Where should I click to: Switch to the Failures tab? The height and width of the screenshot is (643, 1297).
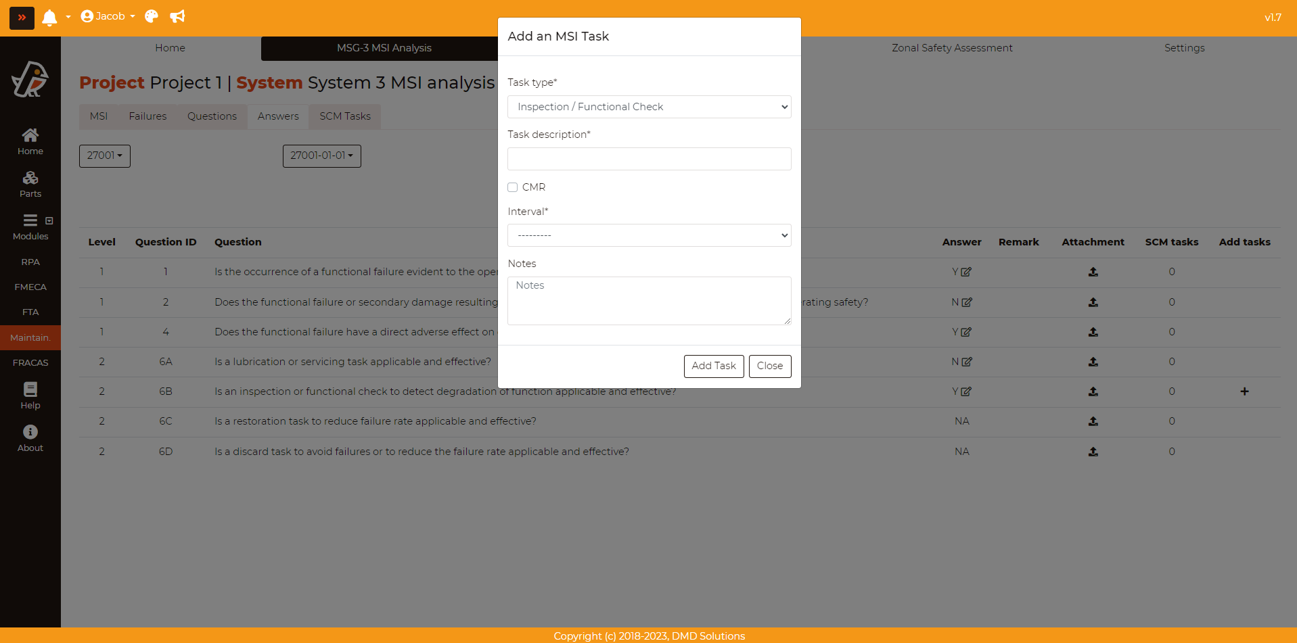click(147, 116)
